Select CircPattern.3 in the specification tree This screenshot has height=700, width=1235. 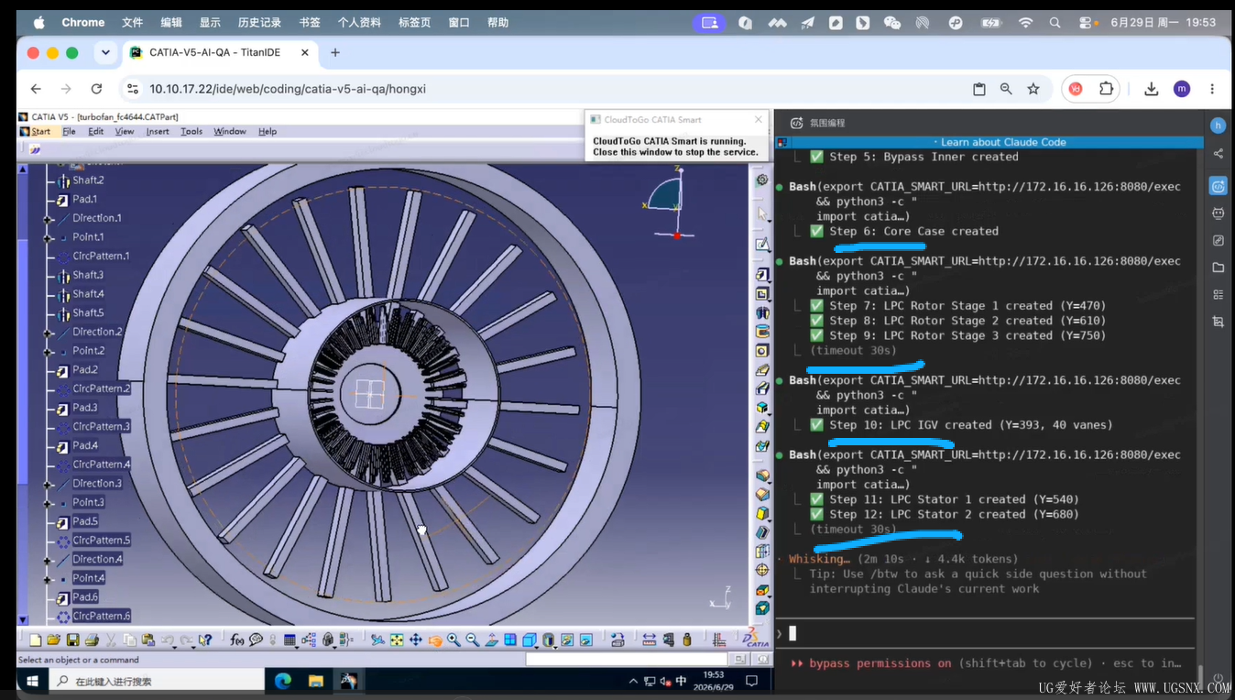[101, 426]
